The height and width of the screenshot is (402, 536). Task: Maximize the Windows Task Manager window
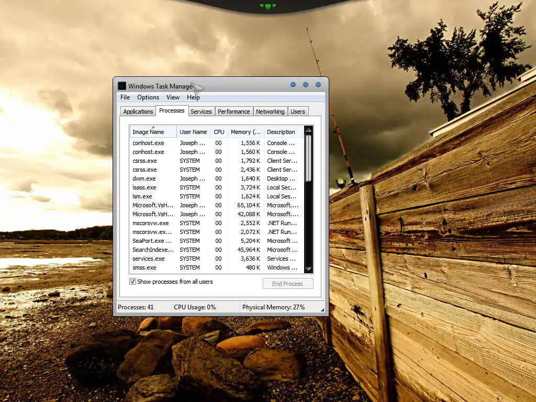(306, 85)
